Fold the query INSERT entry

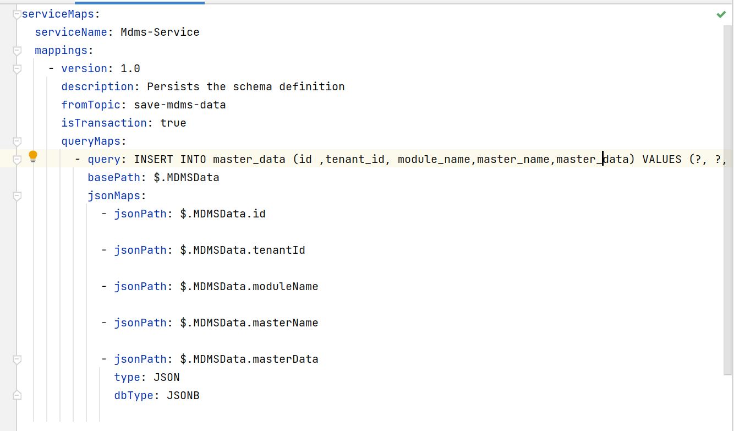(x=17, y=160)
